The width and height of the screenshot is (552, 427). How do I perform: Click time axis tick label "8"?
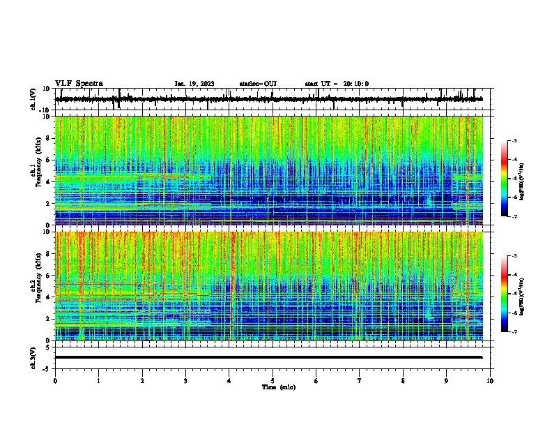pyautogui.click(x=403, y=381)
